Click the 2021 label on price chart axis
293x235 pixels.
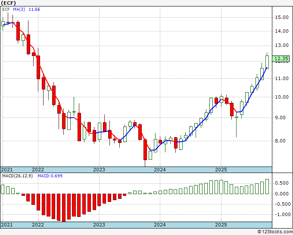click(7, 170)
